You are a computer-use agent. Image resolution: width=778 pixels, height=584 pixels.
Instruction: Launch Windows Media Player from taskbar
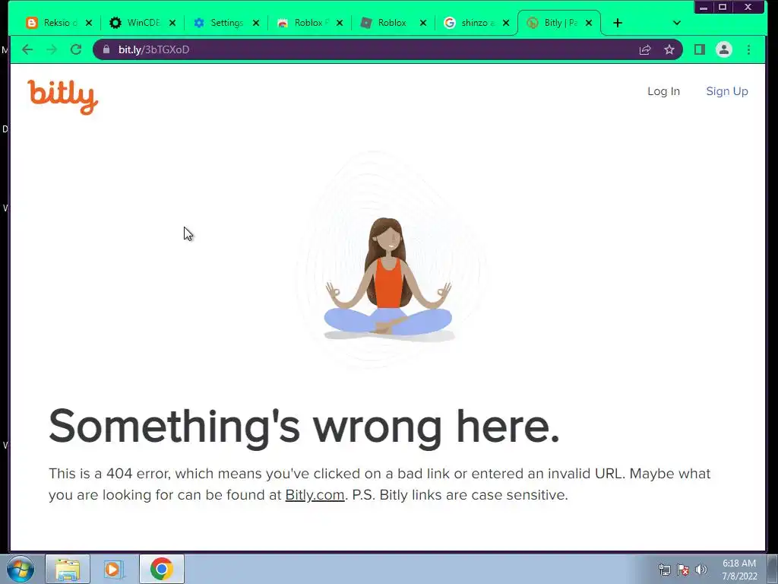pyautogui.click(x=114, y=569)
